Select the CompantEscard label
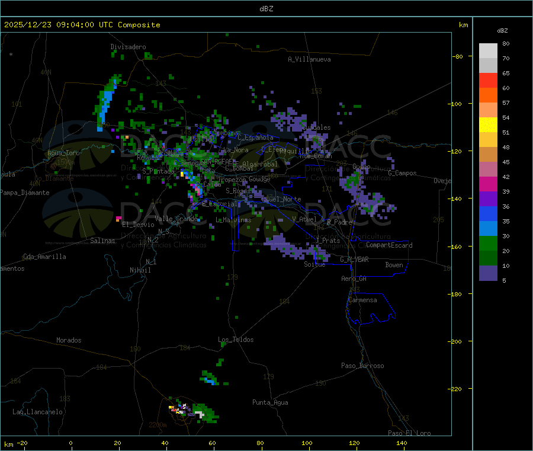Viewport: 533px width, 451px height. tap(389, 245)
